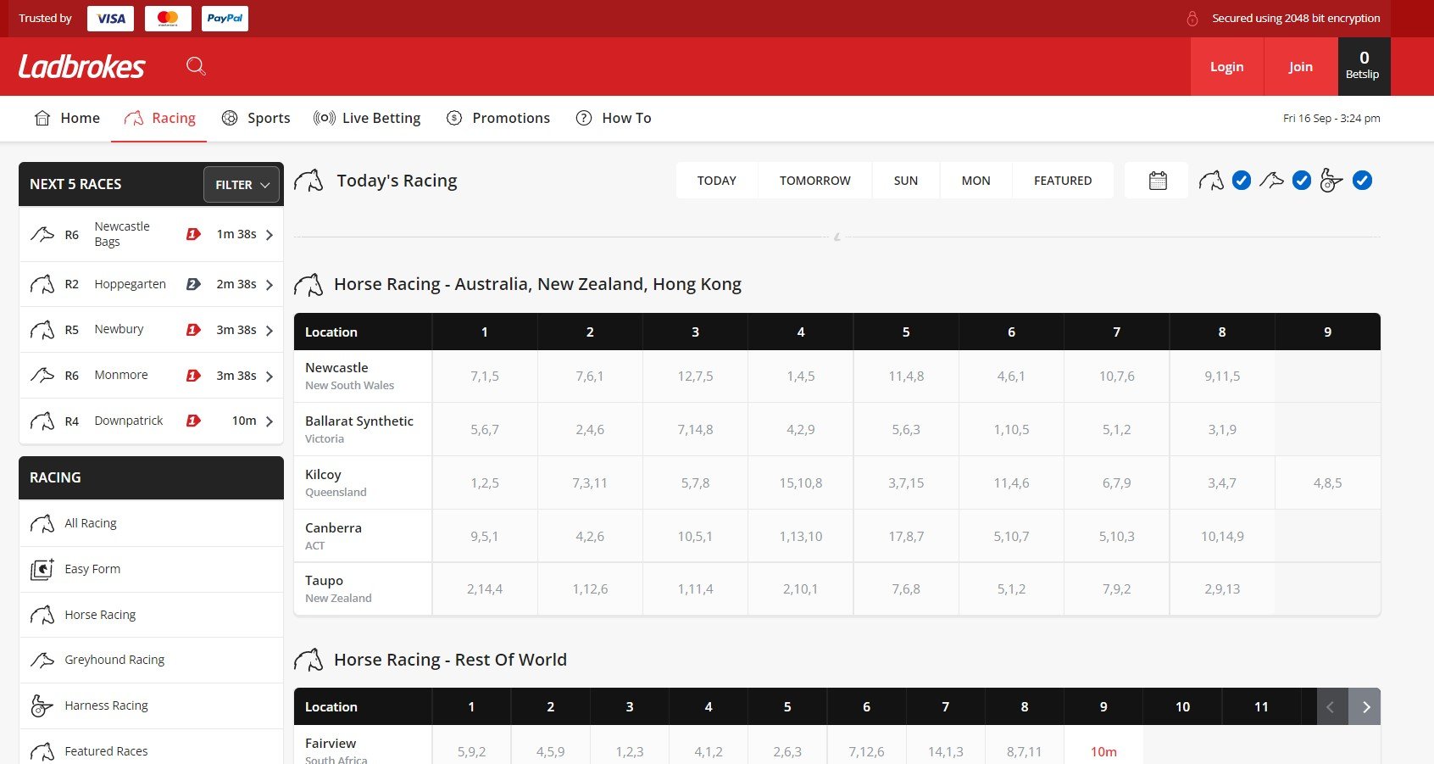Open the Live Betting menu item
Screen dimensions: 1434x764
[x=367, y=118]
